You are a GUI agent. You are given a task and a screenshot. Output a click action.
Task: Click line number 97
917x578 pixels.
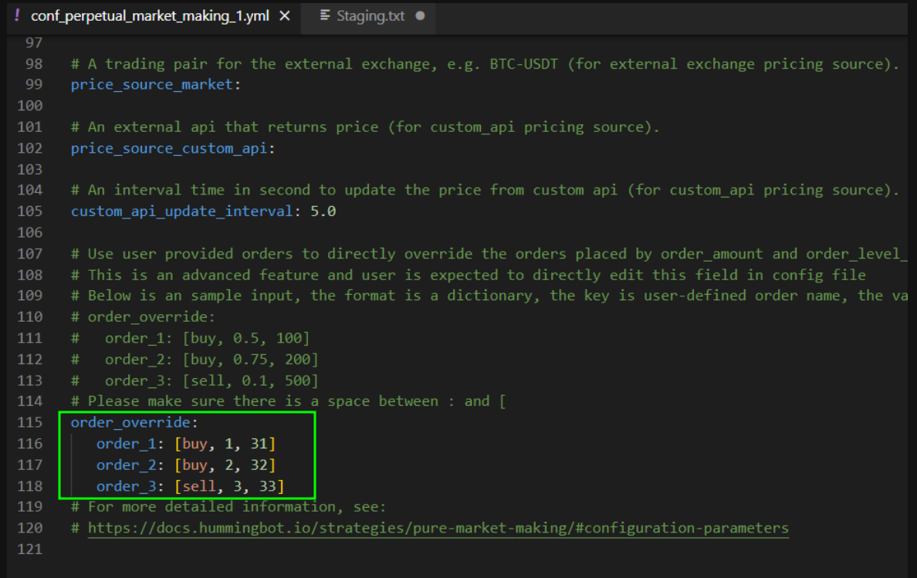point(32,42)
